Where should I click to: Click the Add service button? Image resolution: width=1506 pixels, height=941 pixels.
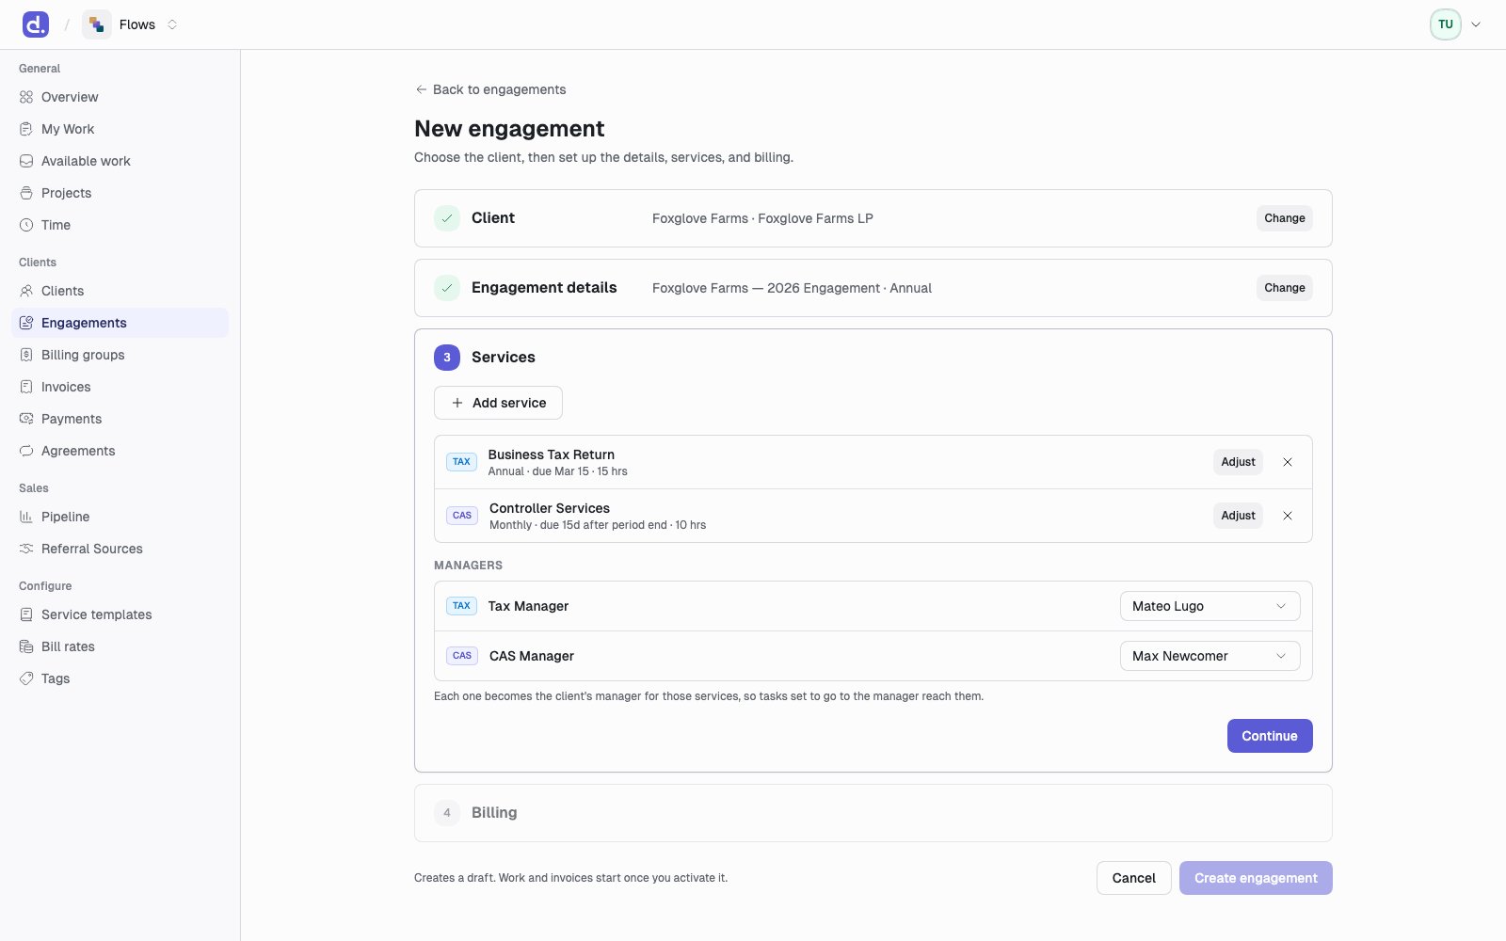[x=498, y=403]
